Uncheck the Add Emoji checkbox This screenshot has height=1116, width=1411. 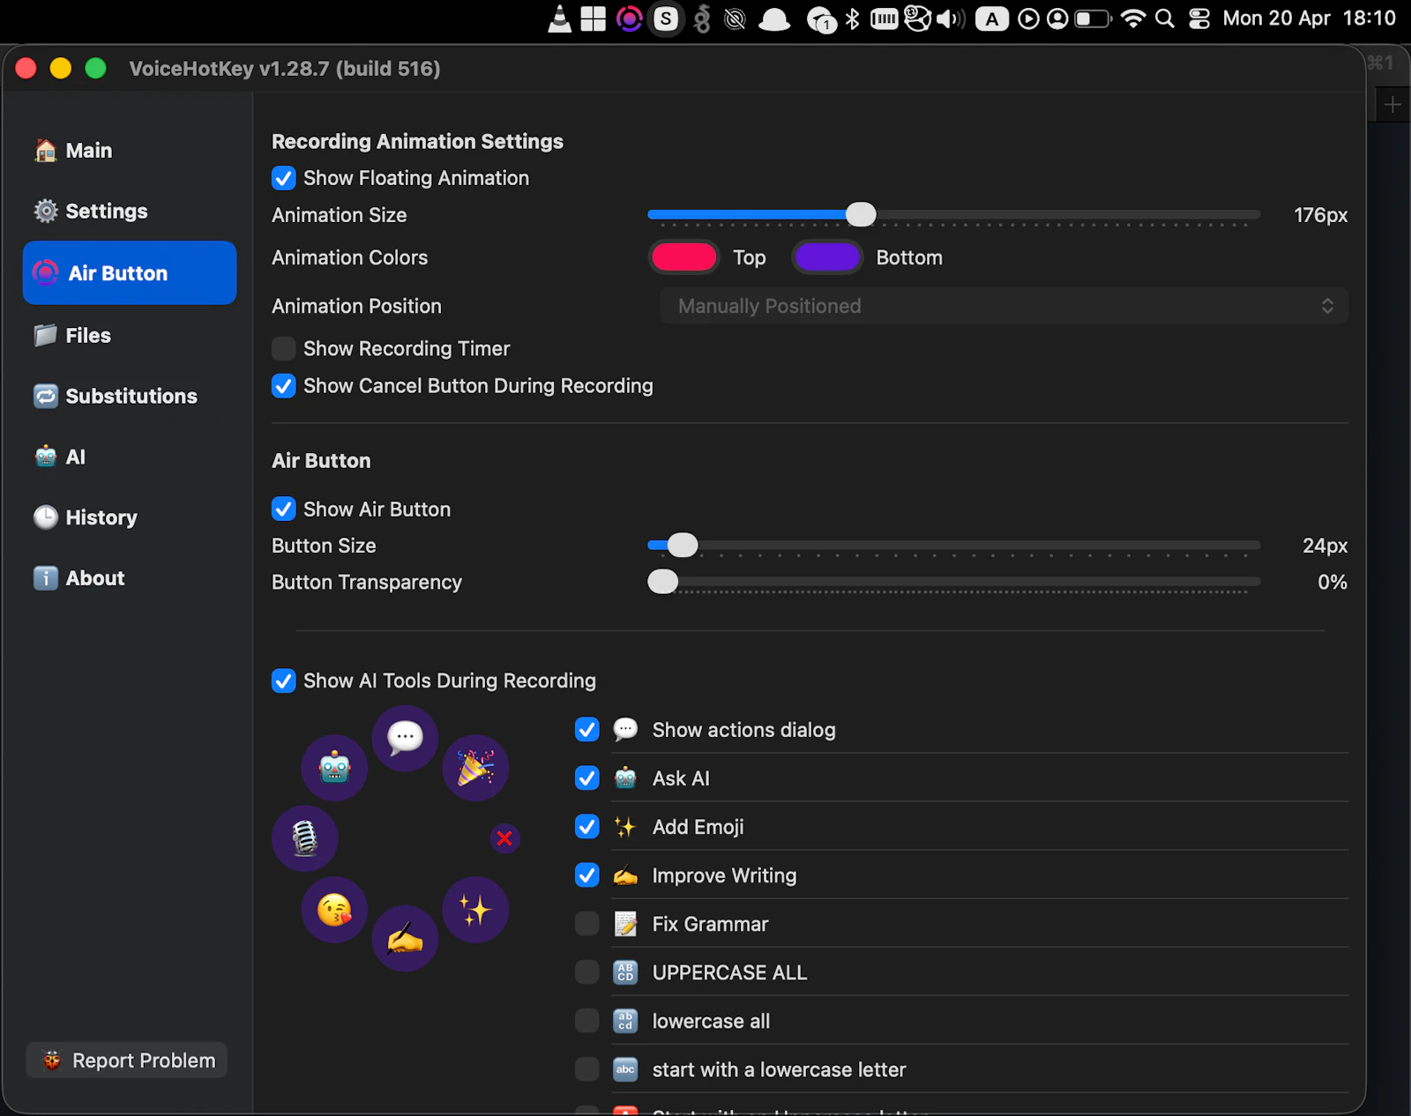tap(587, 827)
